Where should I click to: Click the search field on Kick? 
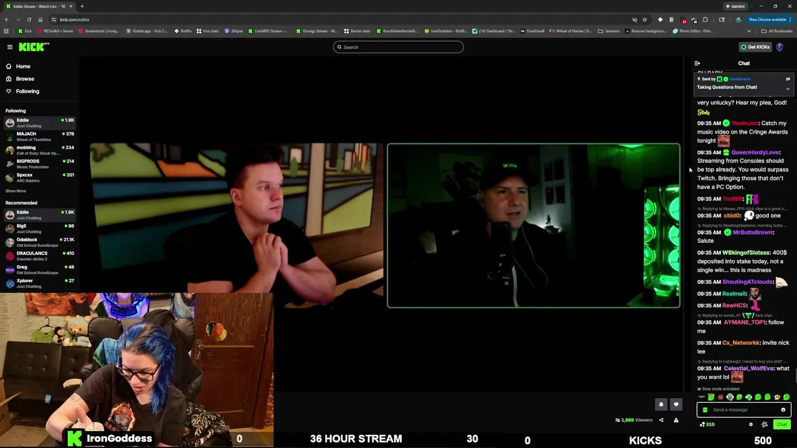click(x=398, y=47)
